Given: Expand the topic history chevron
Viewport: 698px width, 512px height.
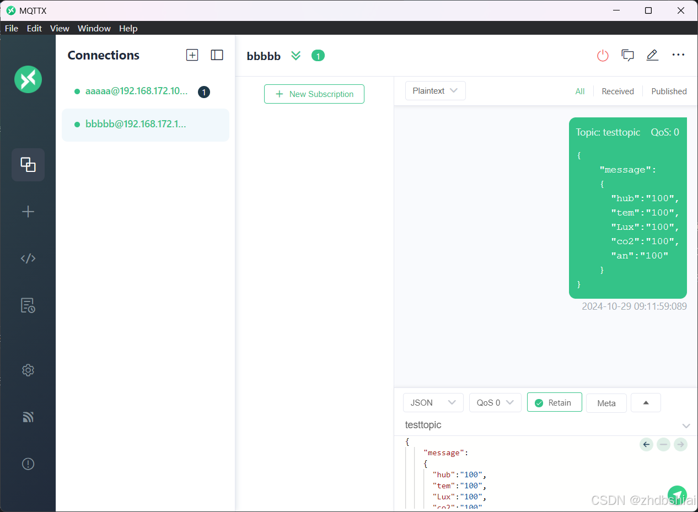Looking at the screenshot, I should (x=686, y=426).
